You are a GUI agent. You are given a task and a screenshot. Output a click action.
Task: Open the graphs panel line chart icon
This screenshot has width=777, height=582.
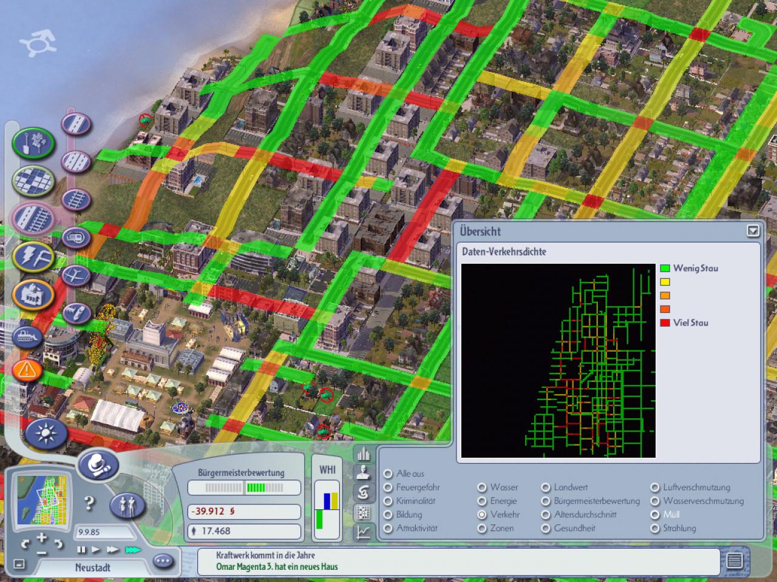click(364, 532)
